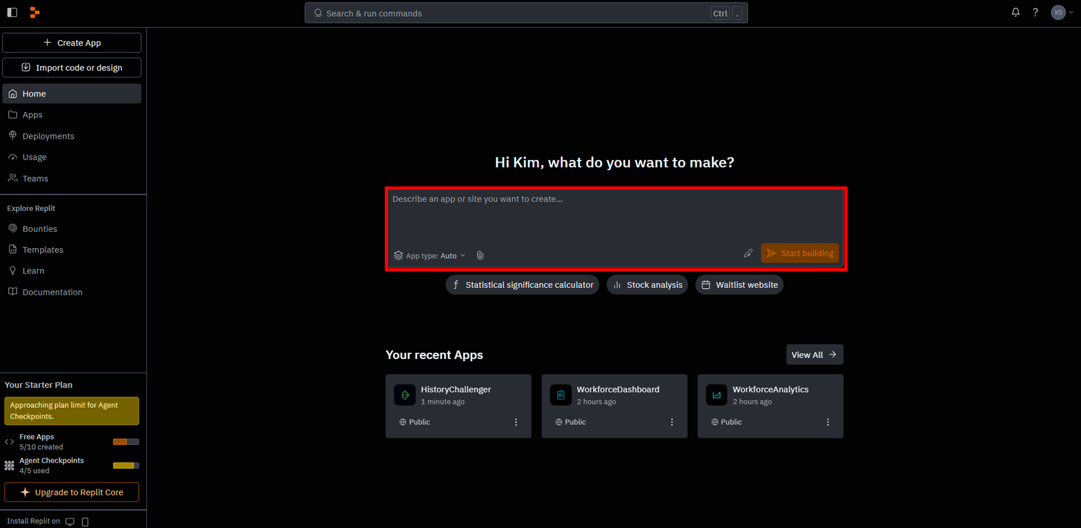The height and width of the screenshot is (528, 1081).
Task: Click the paperclip attach file icon
Action: pyautogui.click(x=480, y=256)
